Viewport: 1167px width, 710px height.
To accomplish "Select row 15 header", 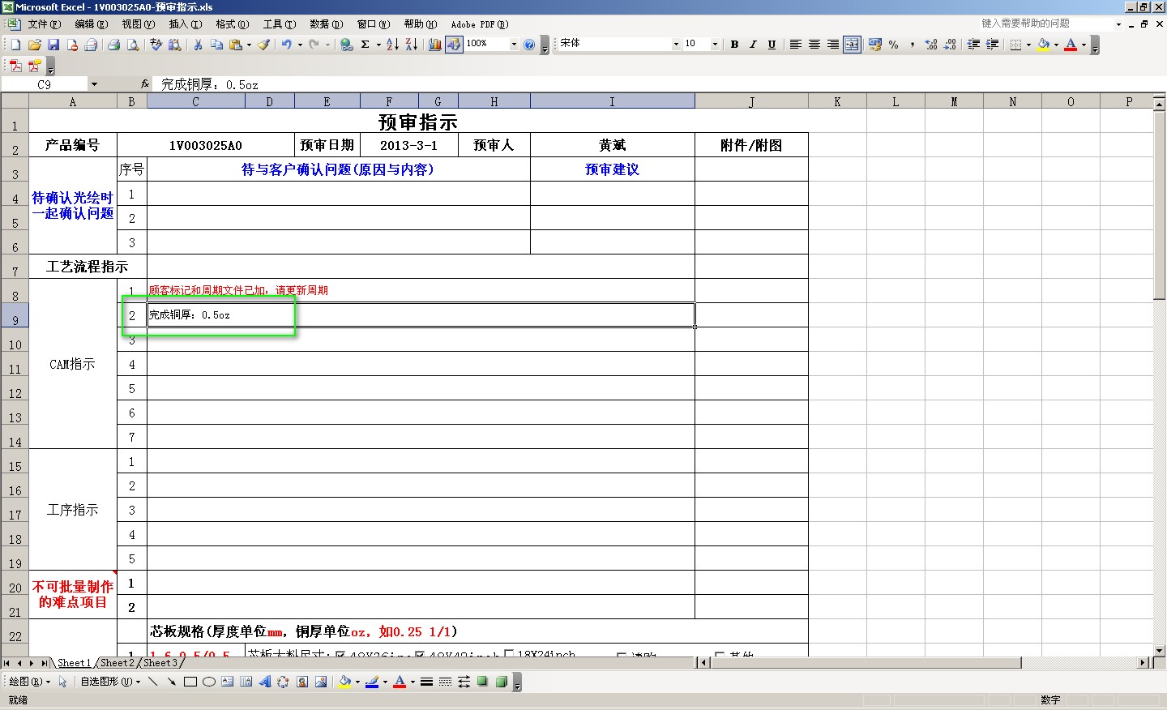I will [15, 461].
